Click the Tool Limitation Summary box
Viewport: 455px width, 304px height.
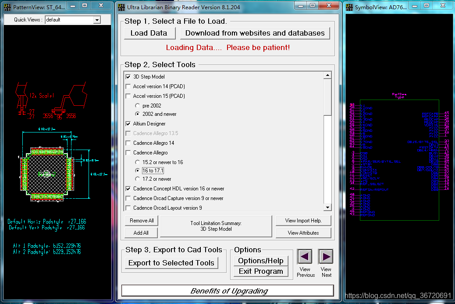click(216, 226)
